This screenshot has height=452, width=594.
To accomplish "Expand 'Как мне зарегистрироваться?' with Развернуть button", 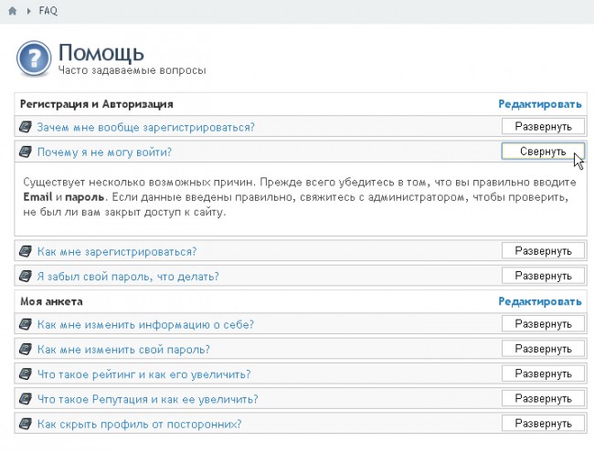I will (x=543, y=251).
